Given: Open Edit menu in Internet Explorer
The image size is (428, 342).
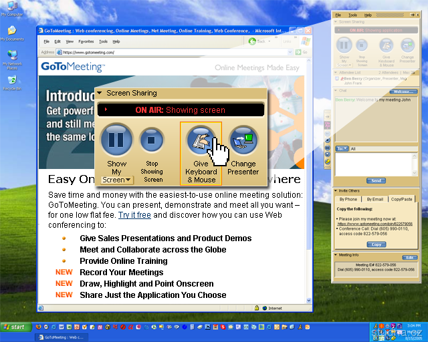Looking at the screenshot, I should [58, 41].
